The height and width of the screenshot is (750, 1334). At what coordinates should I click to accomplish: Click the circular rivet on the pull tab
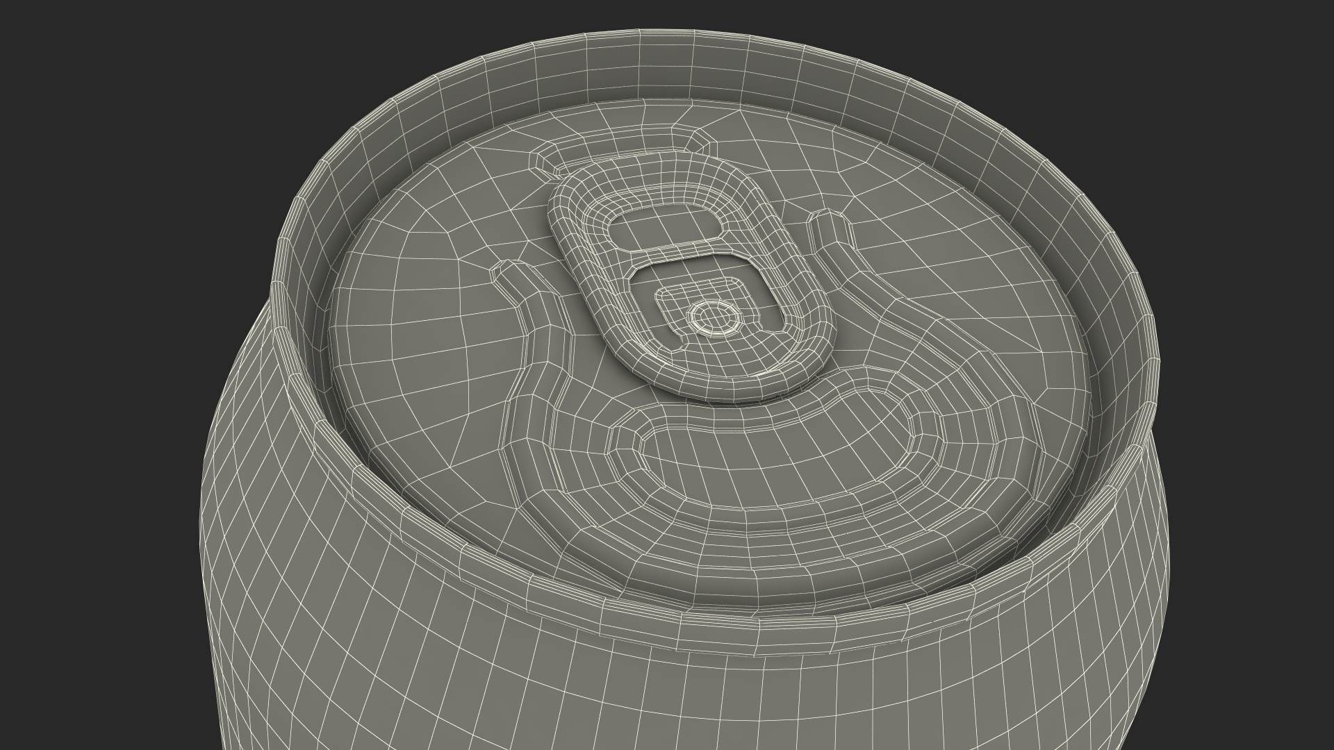714,317
